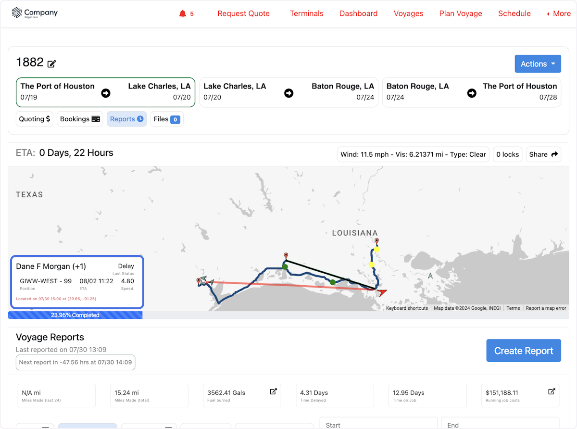Click the Company logo
This screenshot has height=429, width=577.
[35, 13]
